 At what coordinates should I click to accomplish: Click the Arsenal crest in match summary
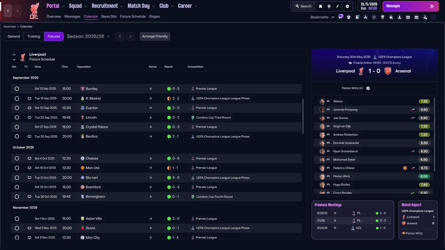tap(388, 71)
